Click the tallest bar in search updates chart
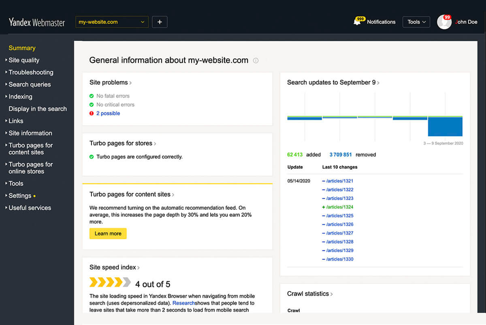Viewport: 486px width, 325px height. 445,127
